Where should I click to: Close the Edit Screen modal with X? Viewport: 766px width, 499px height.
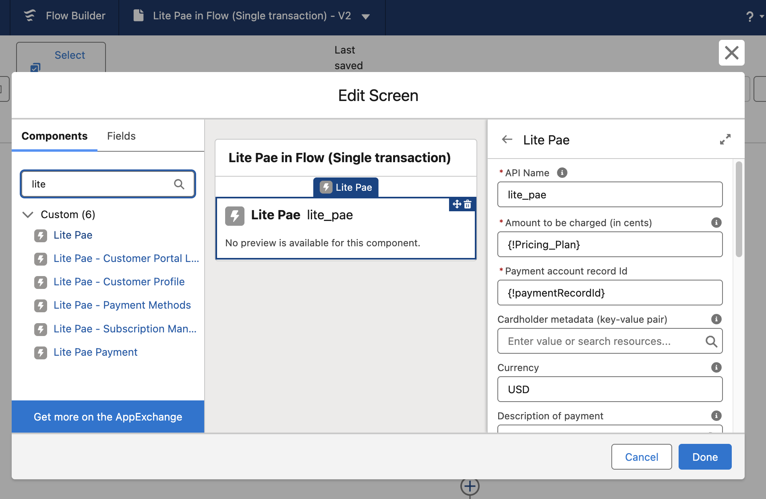(731, 53)
